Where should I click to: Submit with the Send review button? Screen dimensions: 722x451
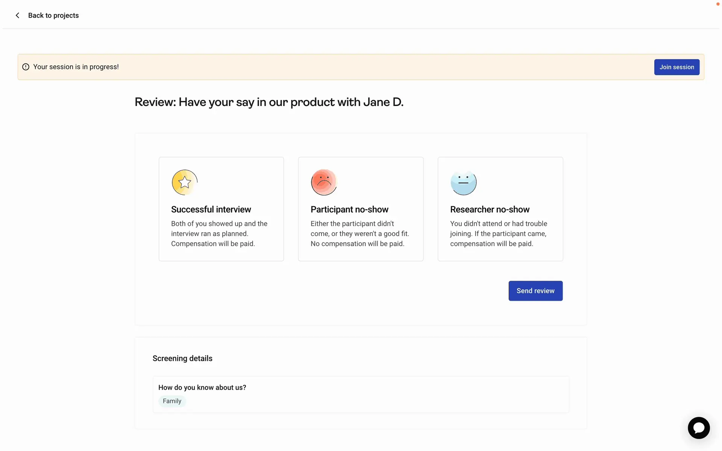(x=535, y=291)
